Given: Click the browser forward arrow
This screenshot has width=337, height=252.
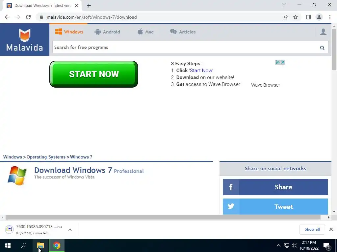Looking at the screenshot, I should coord(18,17).
